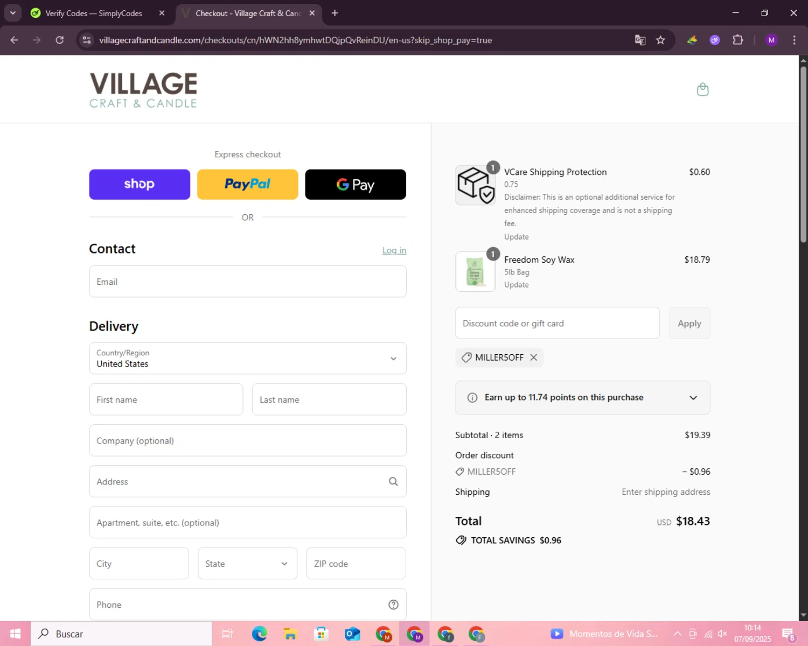Open the notification center icon

[x=789, y=634]
